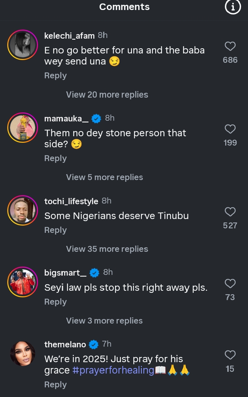Tap the heart on bigsmart_'s comment

click(230, 284)
